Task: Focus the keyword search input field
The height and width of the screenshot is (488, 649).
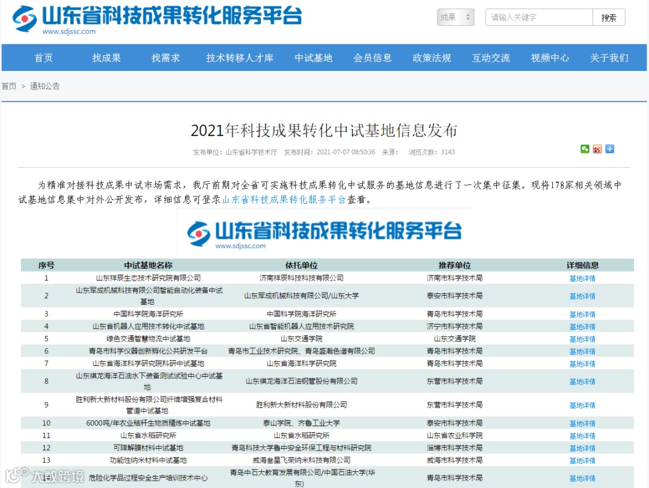Action: pos(539,17)
